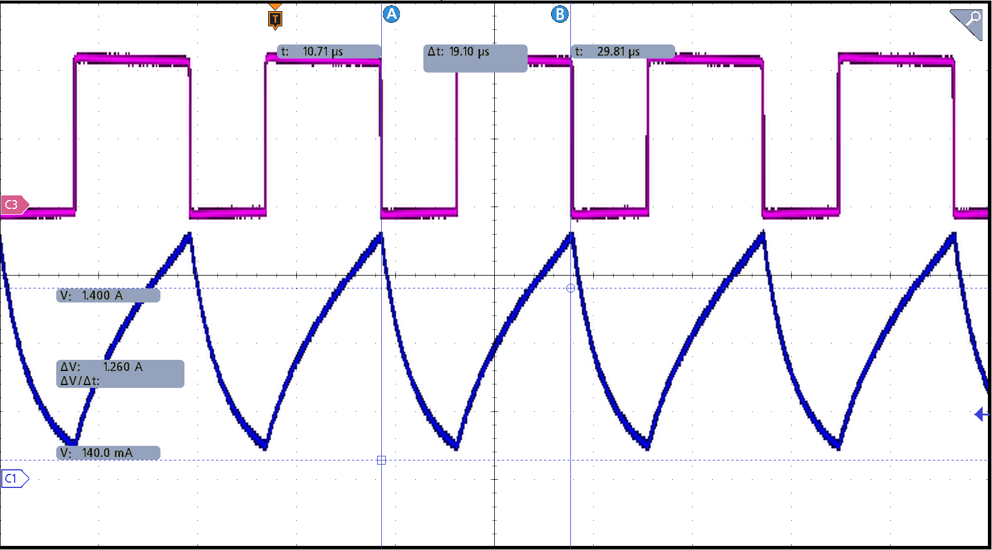Click the vertical cursor A line
Viewport: 992px width, 550px height.
pyautogui.click(x=381, y=351)
